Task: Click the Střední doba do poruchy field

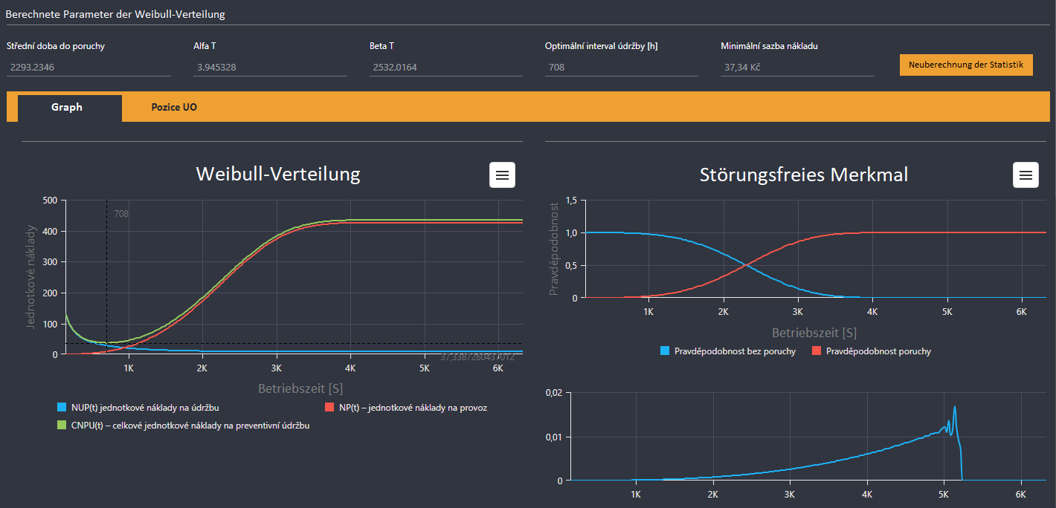Action: (88, 68)
